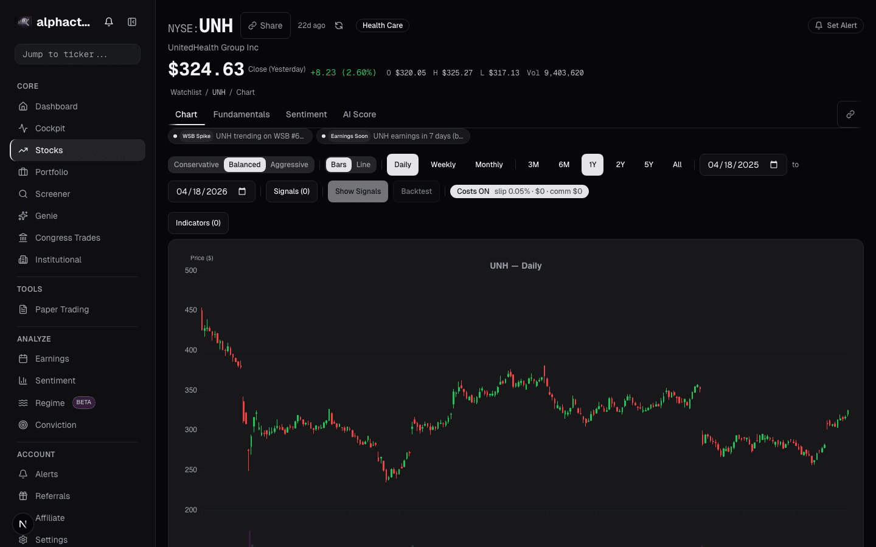Click the Set Alert button
The height and width of the screenshot is (547, 876).
click(835, 26)
